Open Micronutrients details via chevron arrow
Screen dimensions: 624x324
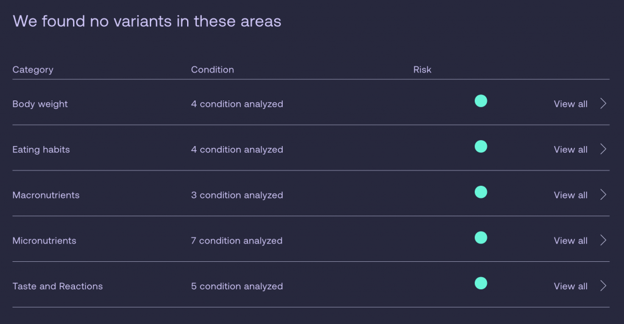tap(603, 240)
